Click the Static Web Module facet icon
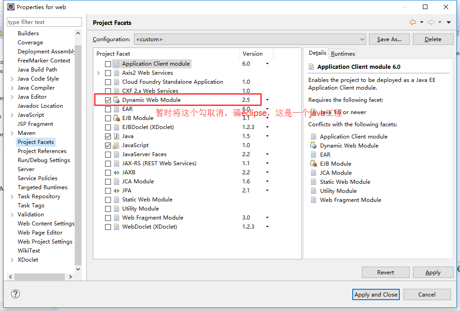 click(x=116, y=200)
